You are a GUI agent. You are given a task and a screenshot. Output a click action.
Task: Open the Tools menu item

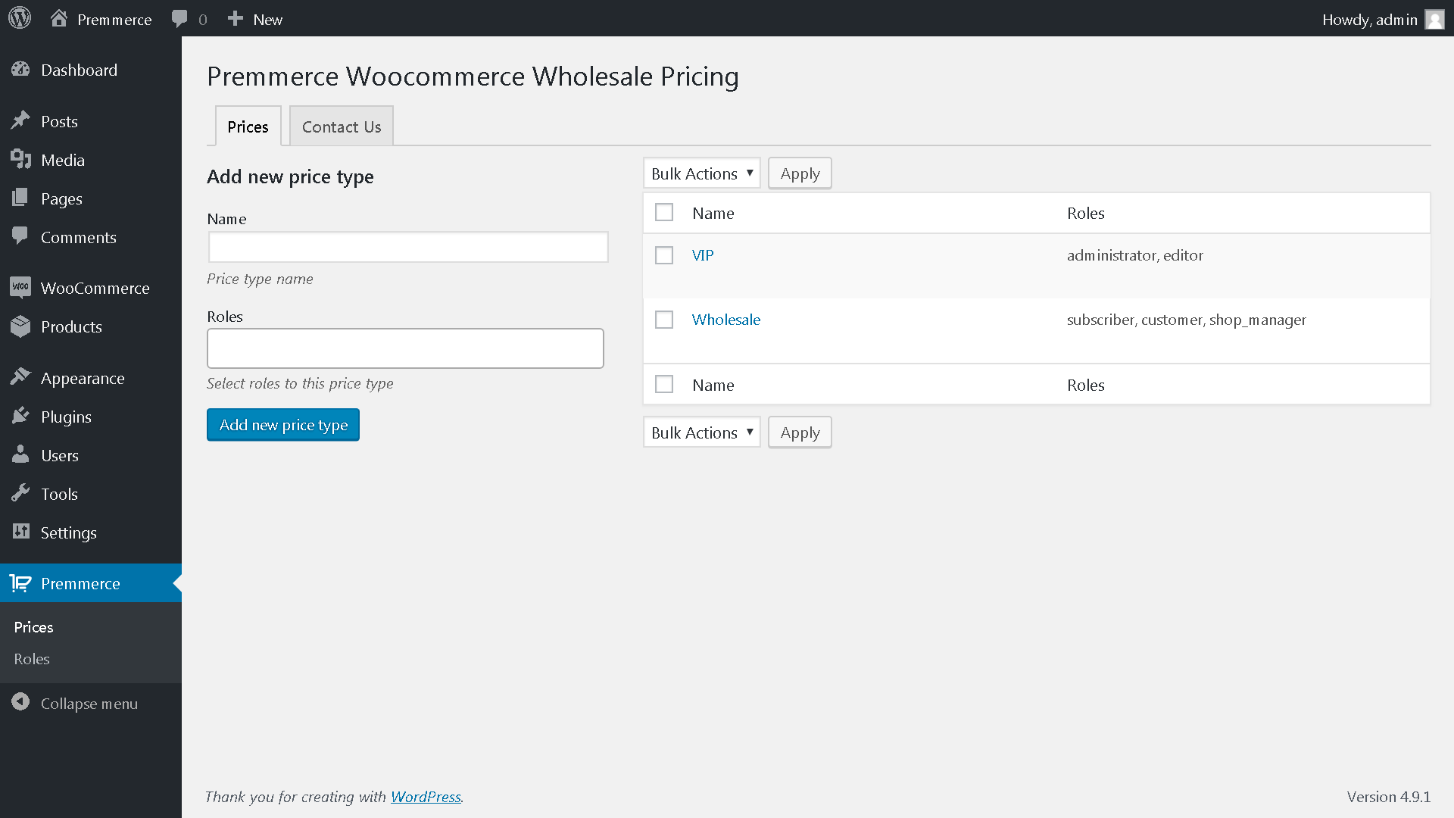coord(91,494)
